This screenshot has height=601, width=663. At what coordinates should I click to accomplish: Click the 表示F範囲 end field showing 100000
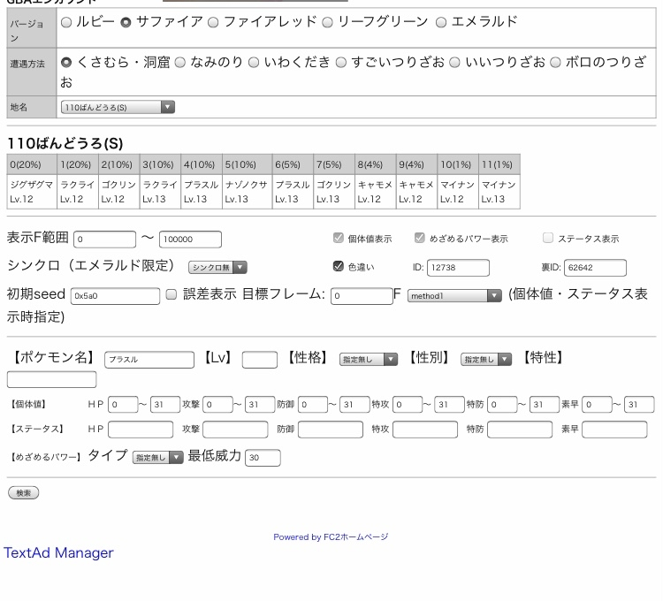point(190,240)
